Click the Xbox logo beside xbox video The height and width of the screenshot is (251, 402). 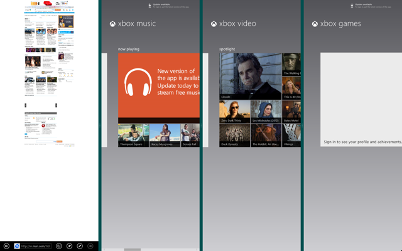point(214,24)
